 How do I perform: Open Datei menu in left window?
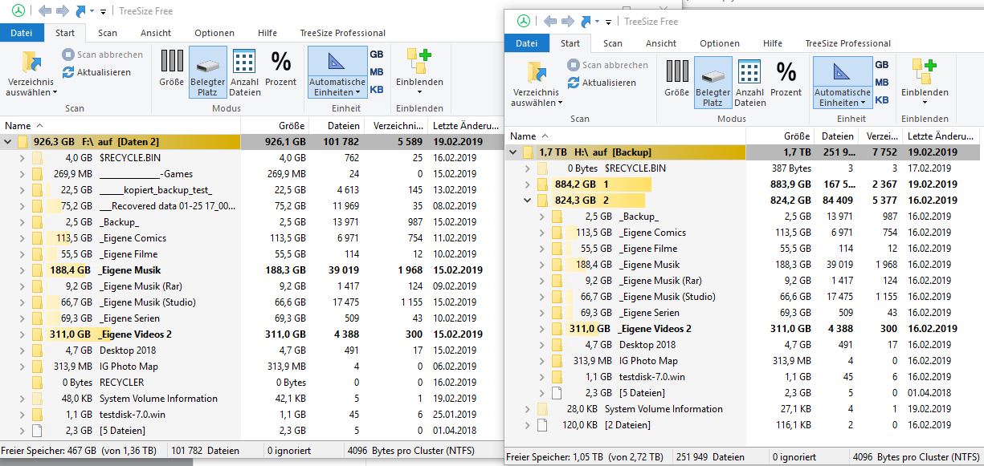coord(22,33)
